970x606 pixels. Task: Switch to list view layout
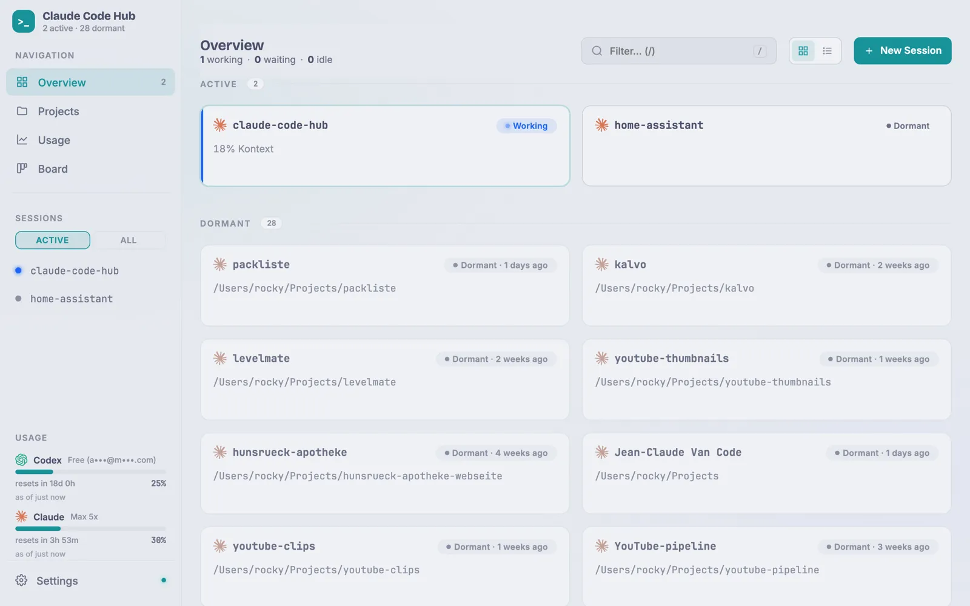pyautogui.click(x=827, y=51)
